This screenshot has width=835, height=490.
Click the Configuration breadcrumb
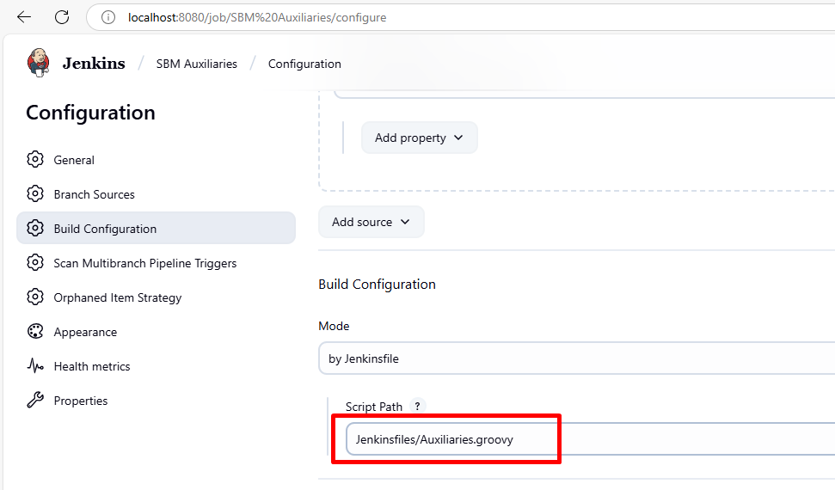304,64
